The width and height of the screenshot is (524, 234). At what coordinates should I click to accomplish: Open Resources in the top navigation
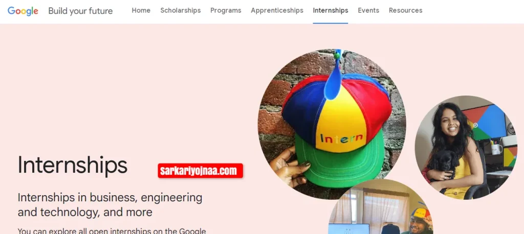pyautogui.click(x=405, y=10)
